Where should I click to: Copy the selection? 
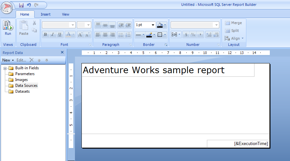tap(35, 30)
